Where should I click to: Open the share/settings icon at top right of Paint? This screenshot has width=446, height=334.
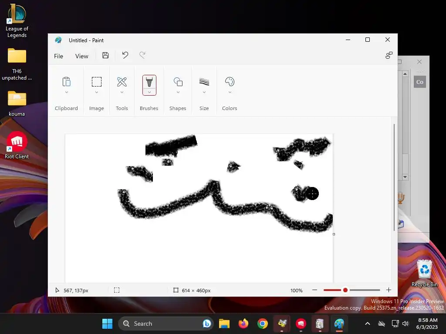click(389, 55)
